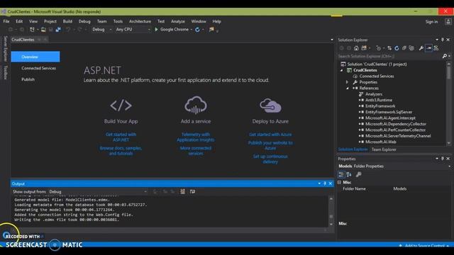Start debugging with the green play icon
Screen dimensions: 454x255
156,30
